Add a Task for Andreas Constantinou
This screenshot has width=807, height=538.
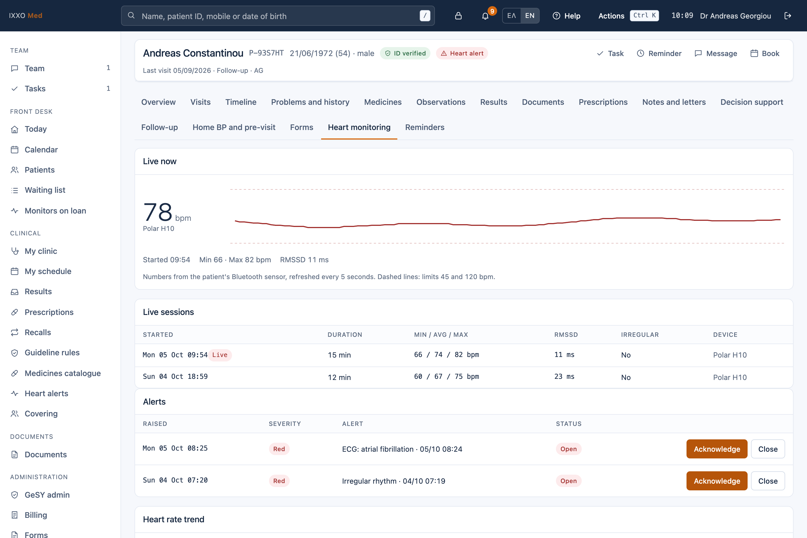[610, 54]
